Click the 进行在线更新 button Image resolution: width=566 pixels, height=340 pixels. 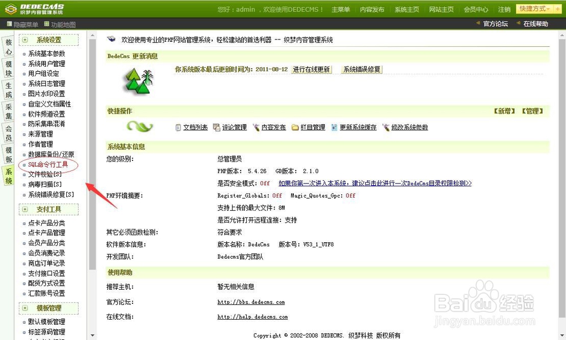point(311,69)
